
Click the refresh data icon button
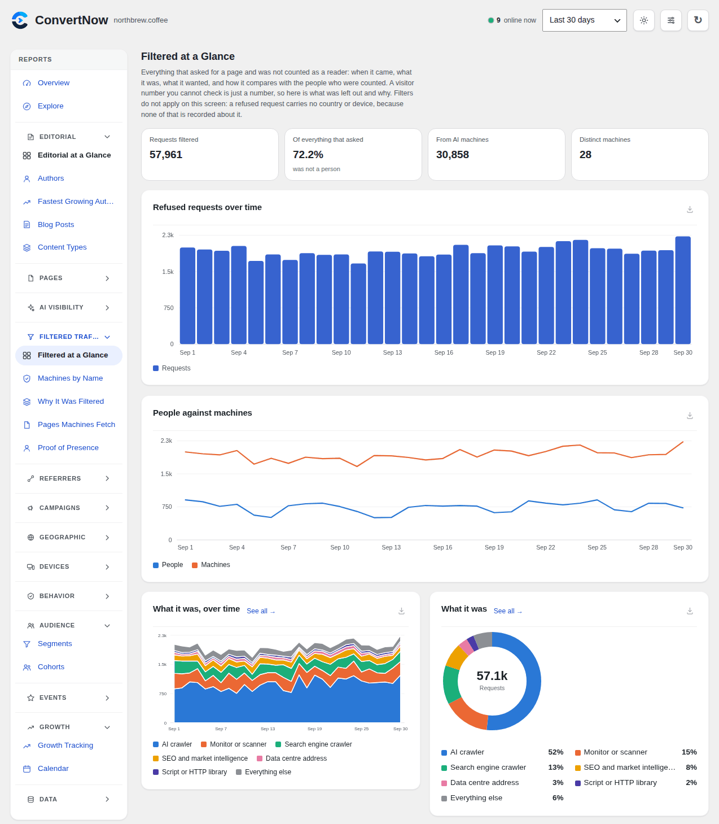pyautogui.click(x=698, y=20)
